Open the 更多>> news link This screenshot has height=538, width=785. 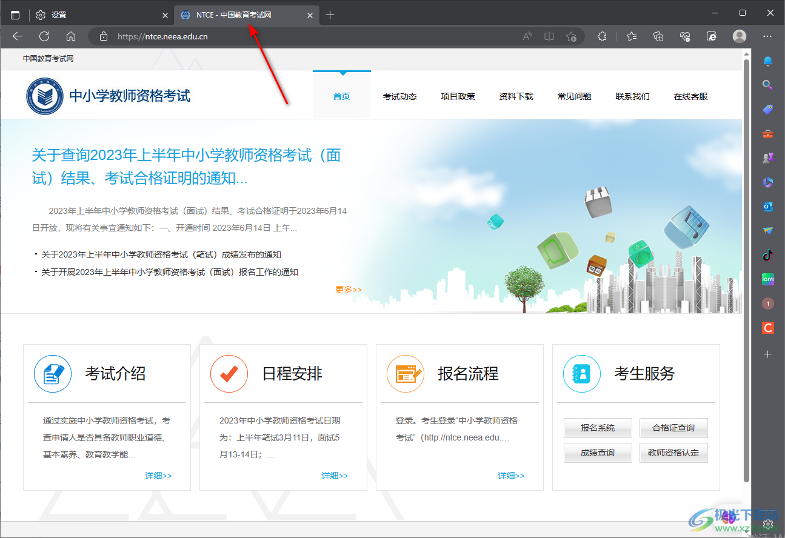(x=349, y=290)
